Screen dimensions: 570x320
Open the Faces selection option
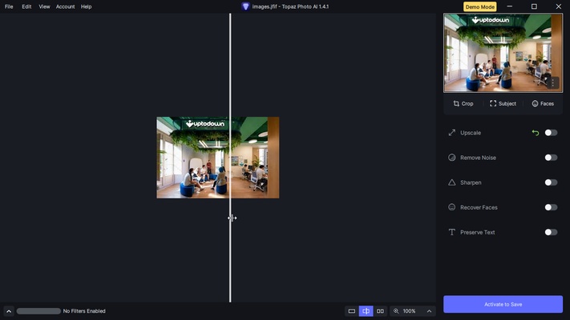[543, 103]
